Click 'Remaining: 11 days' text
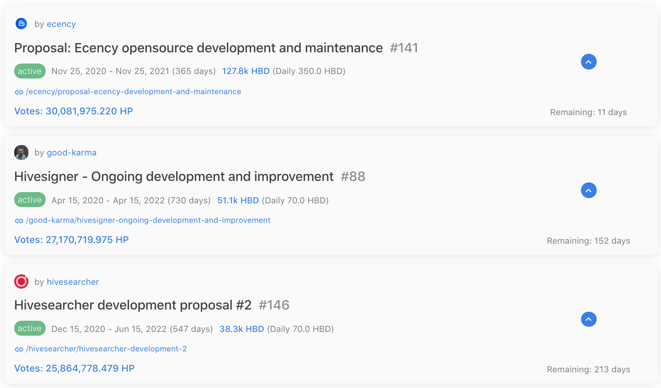This screenshot has height=388, width=661. pyautogui.click(x=588, y=112)
